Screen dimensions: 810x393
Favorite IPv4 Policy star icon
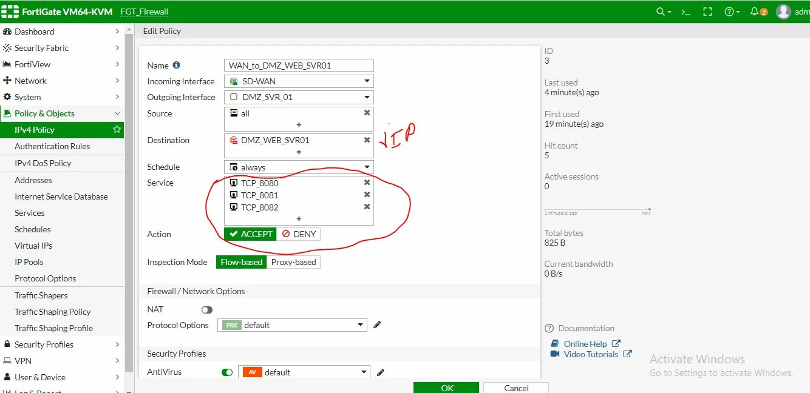pyautogui.click(x=117, y=130)
